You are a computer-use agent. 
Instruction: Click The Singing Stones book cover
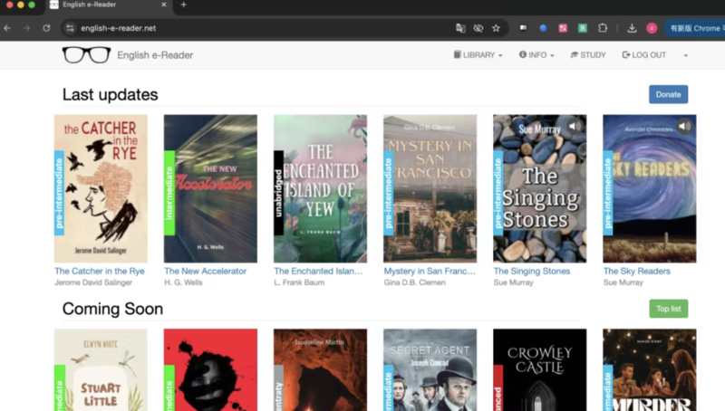(539, 188)
